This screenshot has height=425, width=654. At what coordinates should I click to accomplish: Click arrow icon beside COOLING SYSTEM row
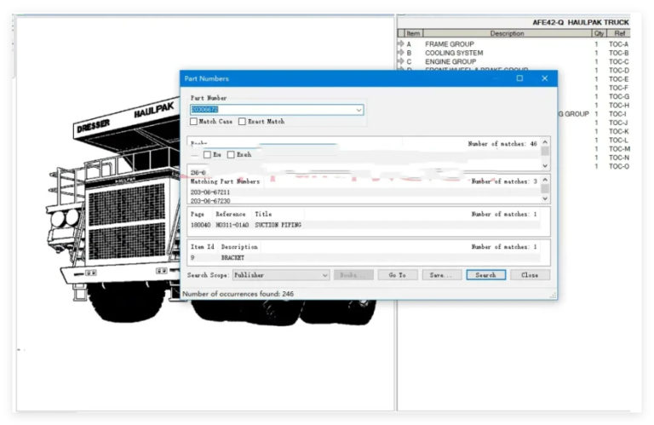(x=401, y=53)
